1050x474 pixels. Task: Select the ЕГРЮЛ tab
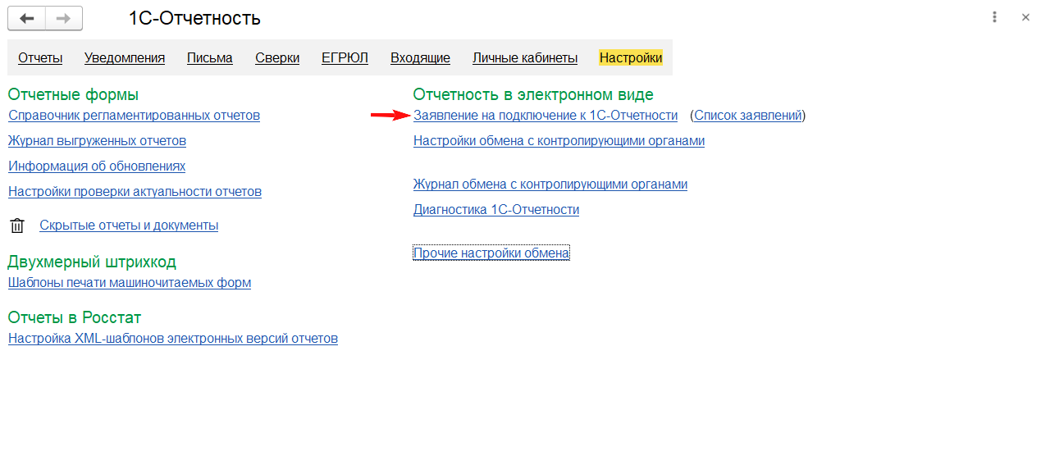pyautogui.click(x=345, y=58)
